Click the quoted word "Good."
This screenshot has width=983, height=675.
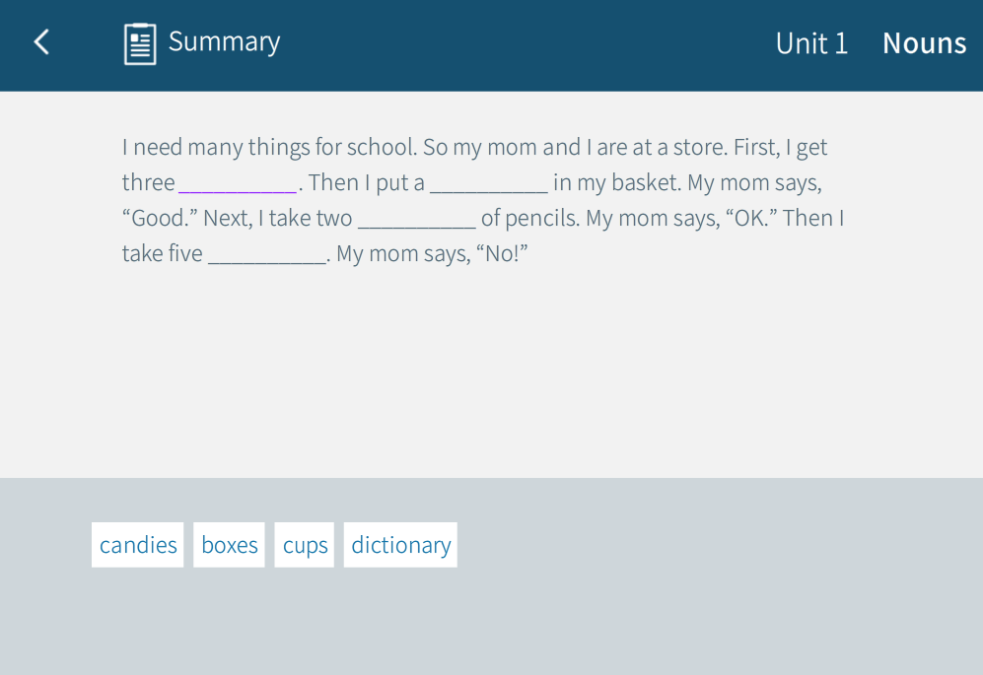(x=160, y=219)
